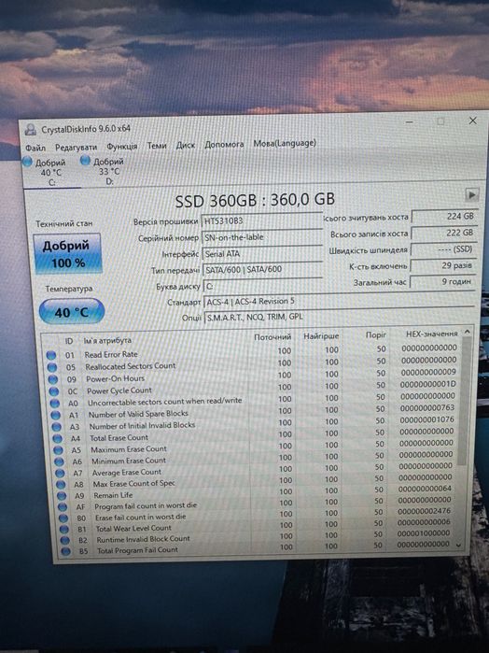Click status icon of Average Erase Count row
The width and height of the screenshot is (489, 653).
[60, 474]
